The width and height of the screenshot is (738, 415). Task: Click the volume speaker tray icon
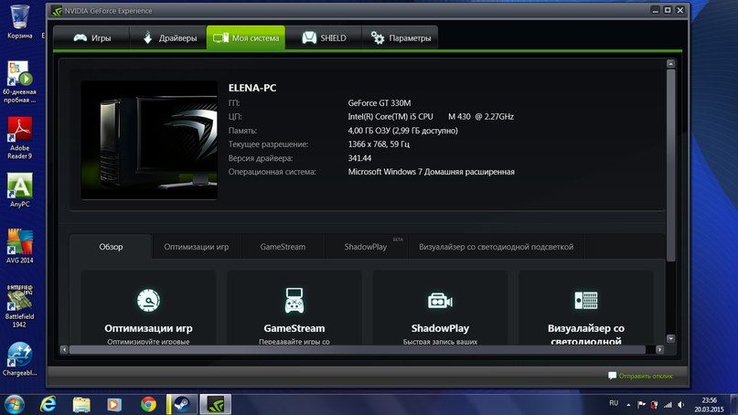pyautogui.click(x=680, y=404)
